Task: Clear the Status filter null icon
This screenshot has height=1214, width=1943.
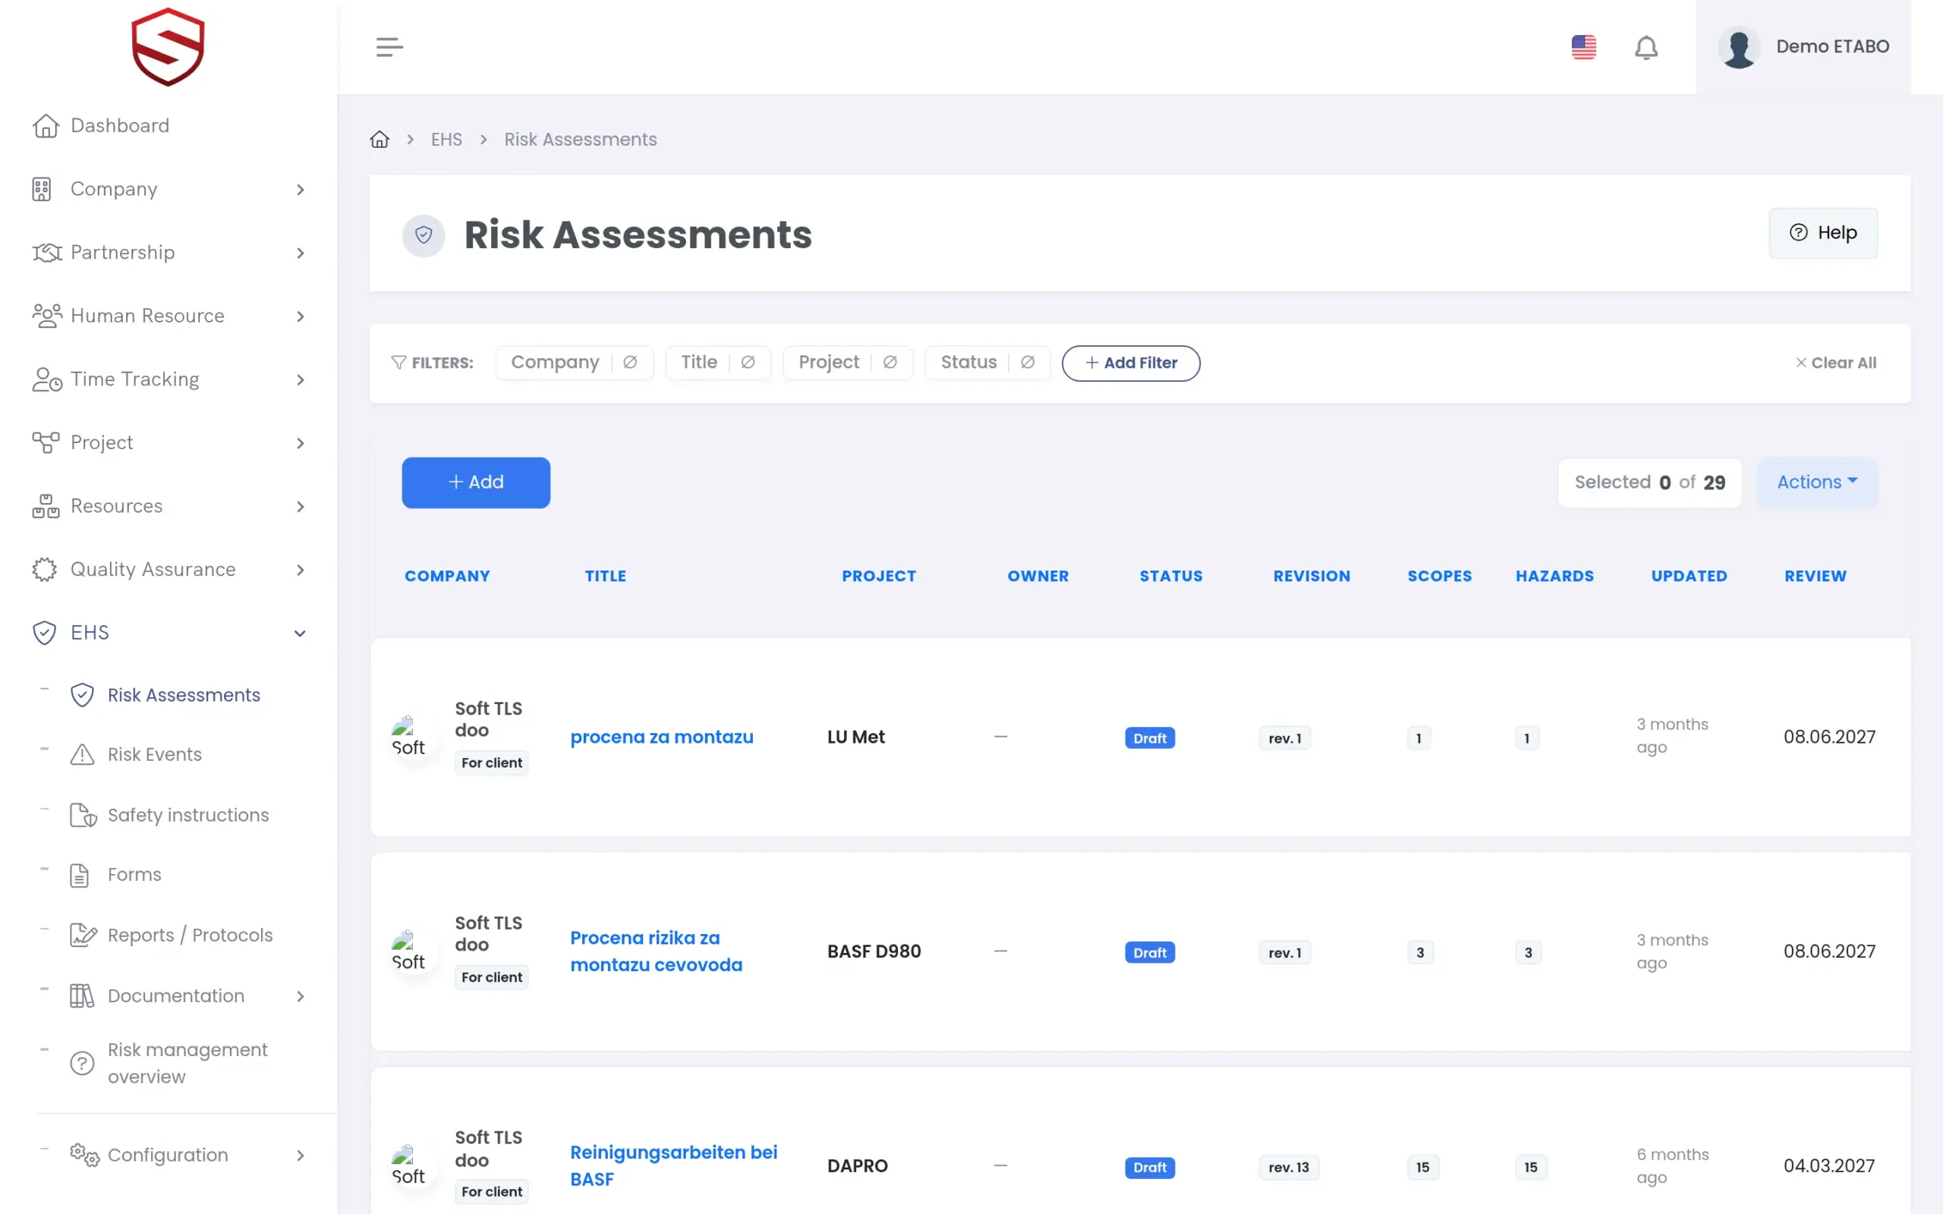Action: (1027, 362)
